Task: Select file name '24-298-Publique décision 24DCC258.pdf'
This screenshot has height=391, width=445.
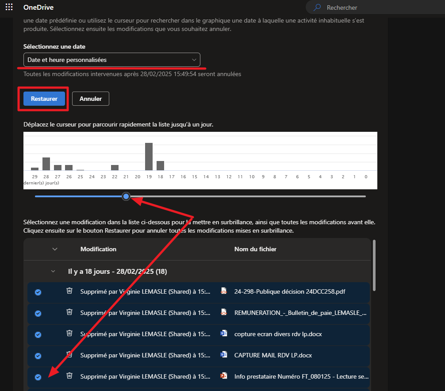Action: [290, 291]
